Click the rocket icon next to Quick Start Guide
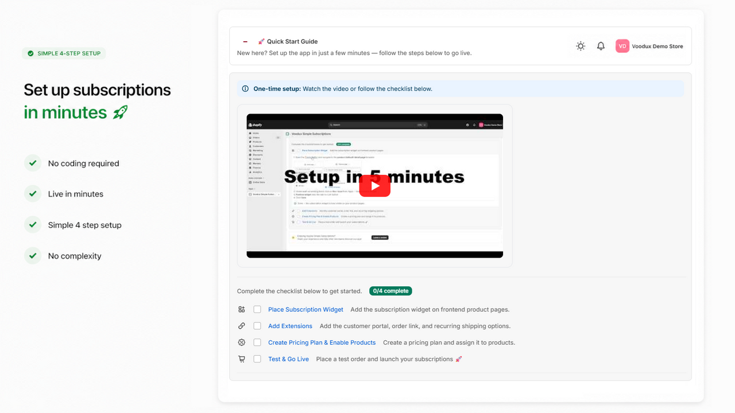 click(261, 41)
